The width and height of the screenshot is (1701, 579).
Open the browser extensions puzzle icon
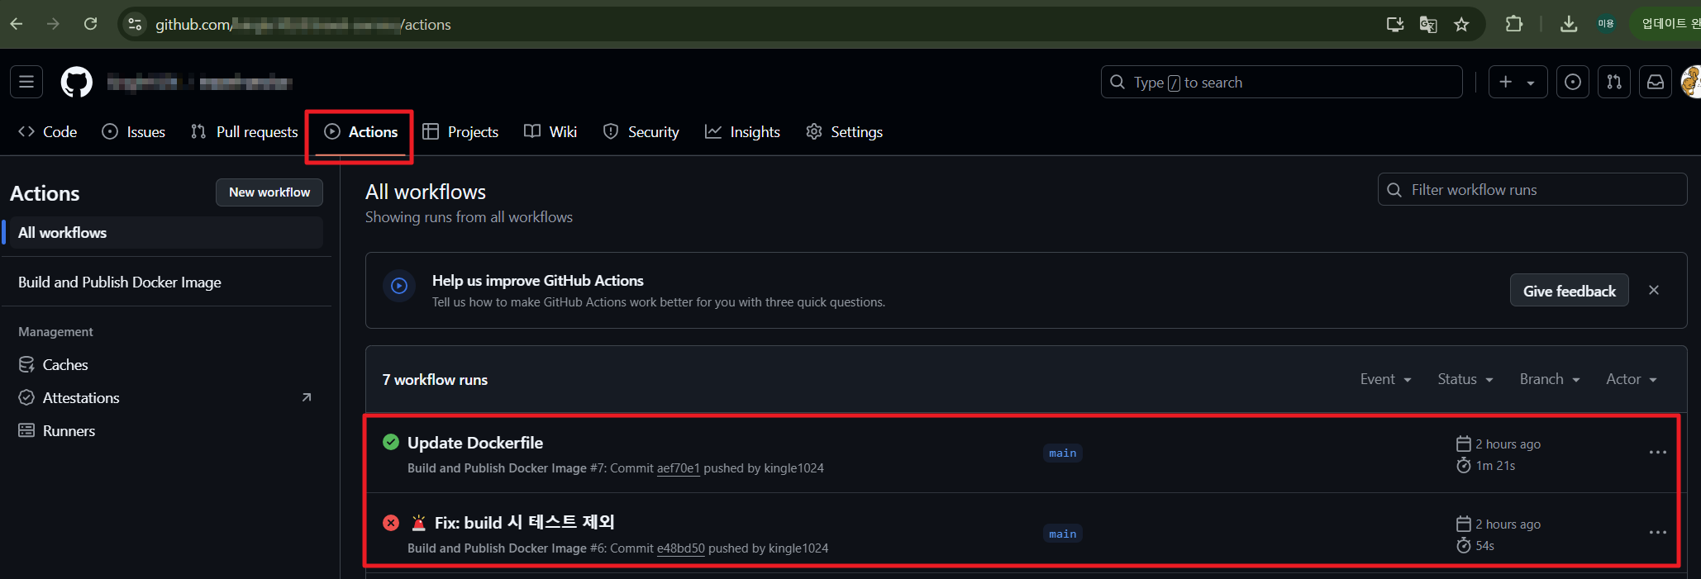tap(1514, 24)
